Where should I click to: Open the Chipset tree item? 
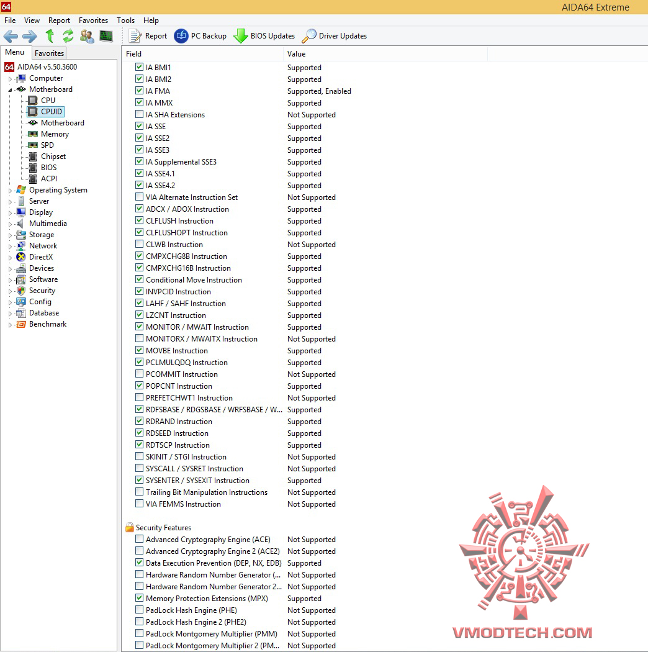[x=47, y=156]
